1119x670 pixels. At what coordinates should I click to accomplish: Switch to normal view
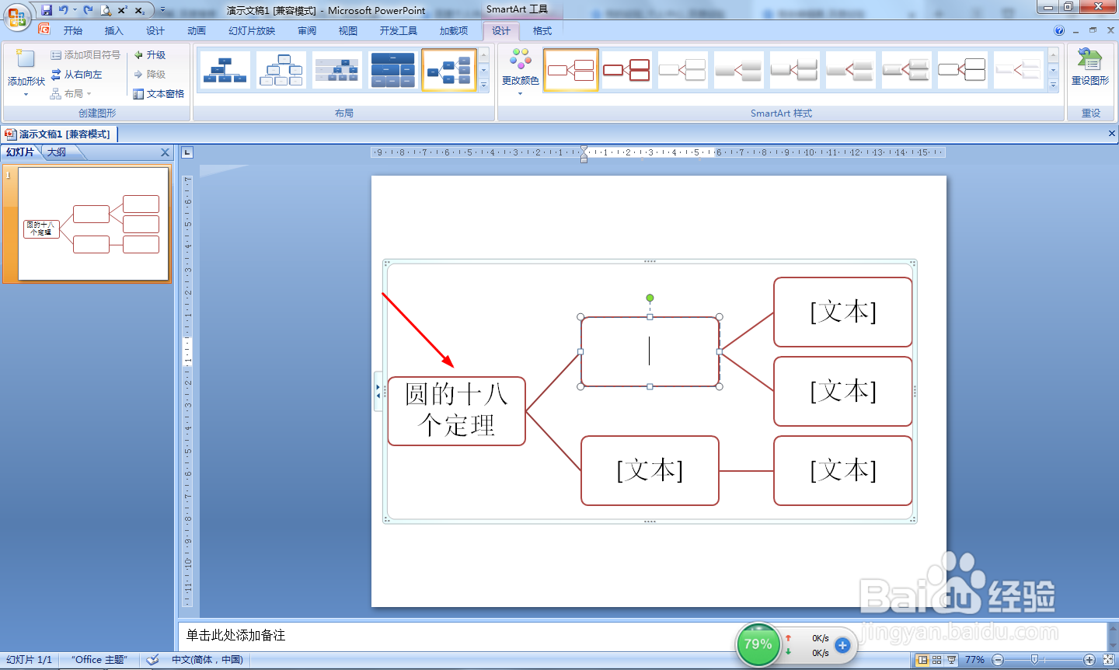[x=922, y=660]
